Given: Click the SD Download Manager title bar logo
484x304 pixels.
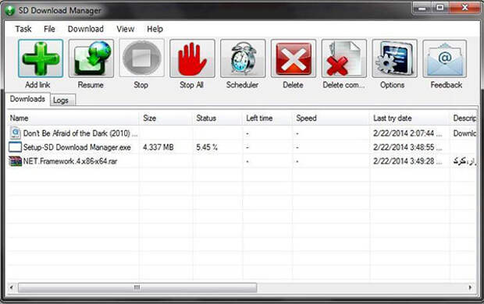Looking at the screenshot, I should click(x=10, y=10).
